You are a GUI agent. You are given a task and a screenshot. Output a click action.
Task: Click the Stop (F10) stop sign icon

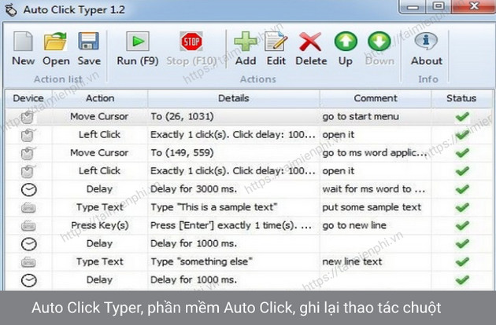point(191,42)
